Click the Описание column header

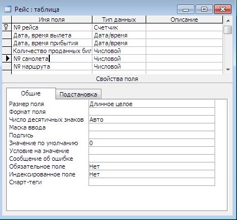184,20
